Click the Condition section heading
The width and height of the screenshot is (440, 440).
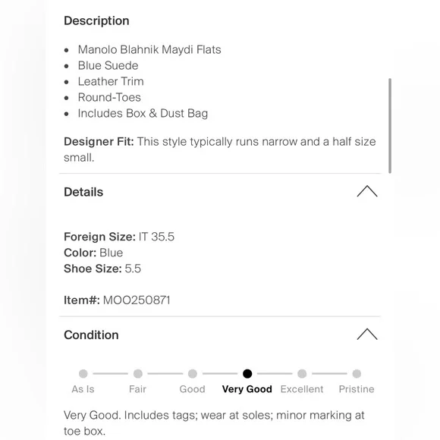click(x=91, y=335)
